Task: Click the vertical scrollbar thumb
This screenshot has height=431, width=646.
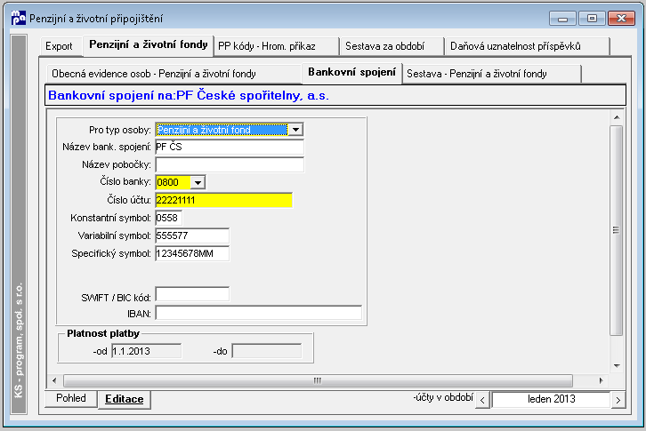Action: 617,230
